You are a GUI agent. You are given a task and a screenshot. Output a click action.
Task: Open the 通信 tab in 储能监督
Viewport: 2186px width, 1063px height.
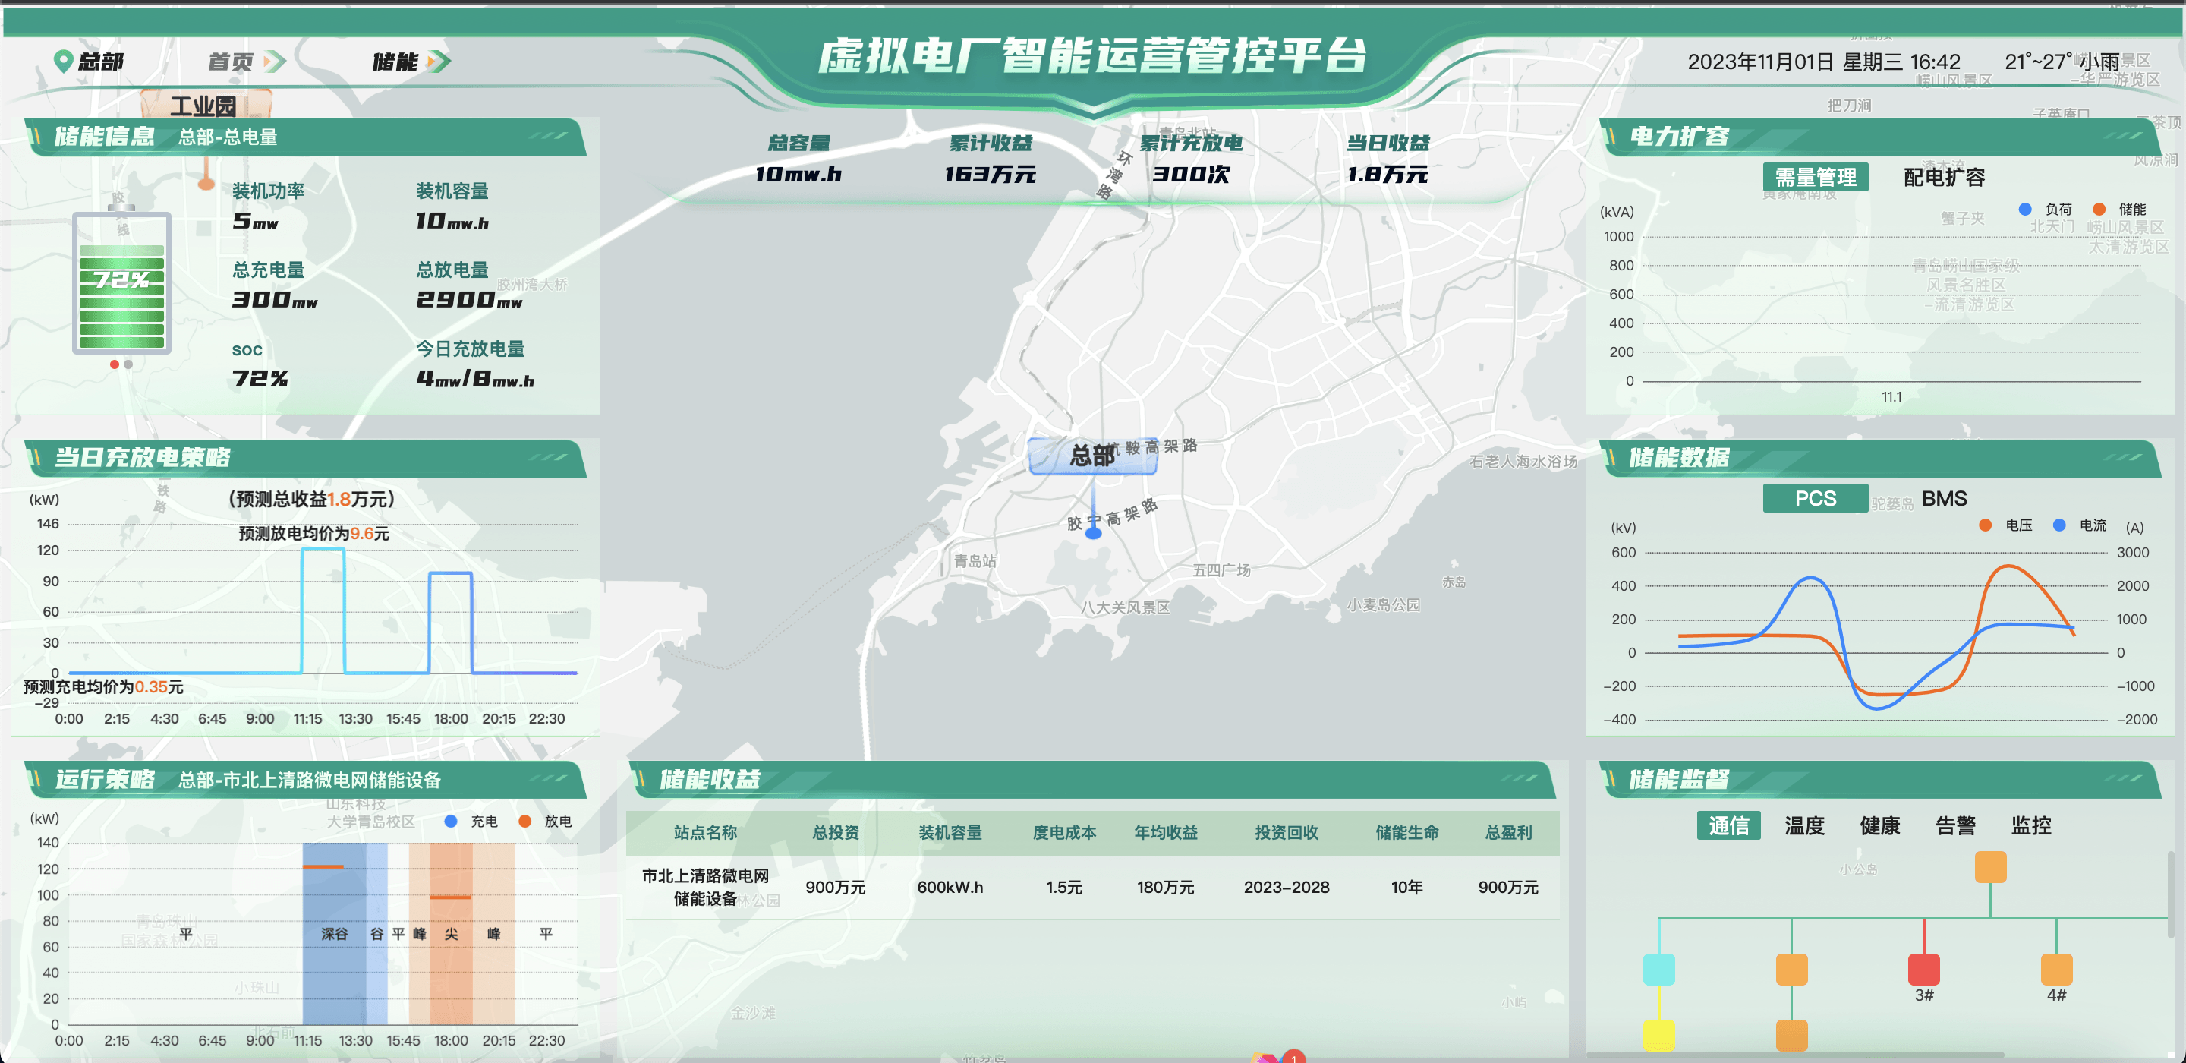(1728, 825)
